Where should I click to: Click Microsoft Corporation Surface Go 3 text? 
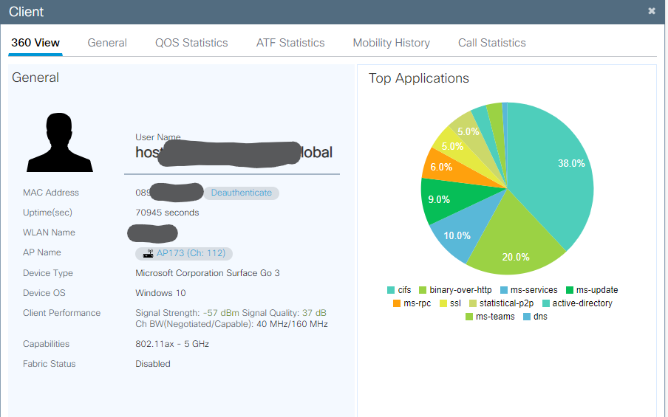tap(208, 273)
